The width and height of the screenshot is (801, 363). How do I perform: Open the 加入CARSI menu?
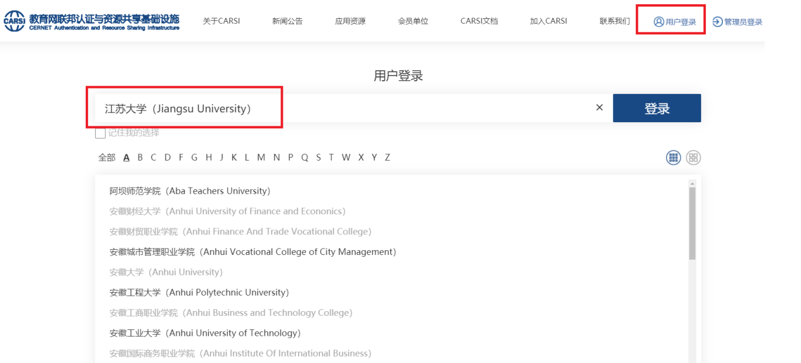click(548, 21)
